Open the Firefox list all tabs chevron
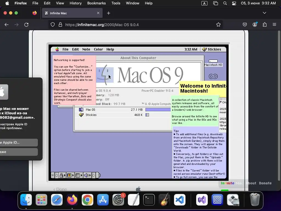 (265, 13)
